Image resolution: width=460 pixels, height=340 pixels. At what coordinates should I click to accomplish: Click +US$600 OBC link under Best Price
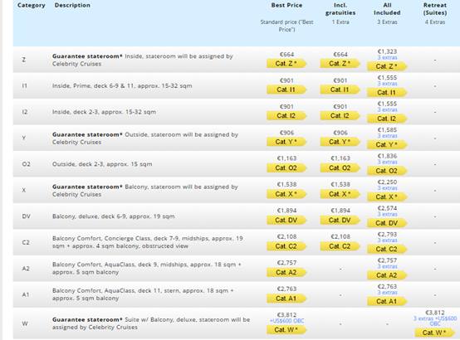point(287,321)
